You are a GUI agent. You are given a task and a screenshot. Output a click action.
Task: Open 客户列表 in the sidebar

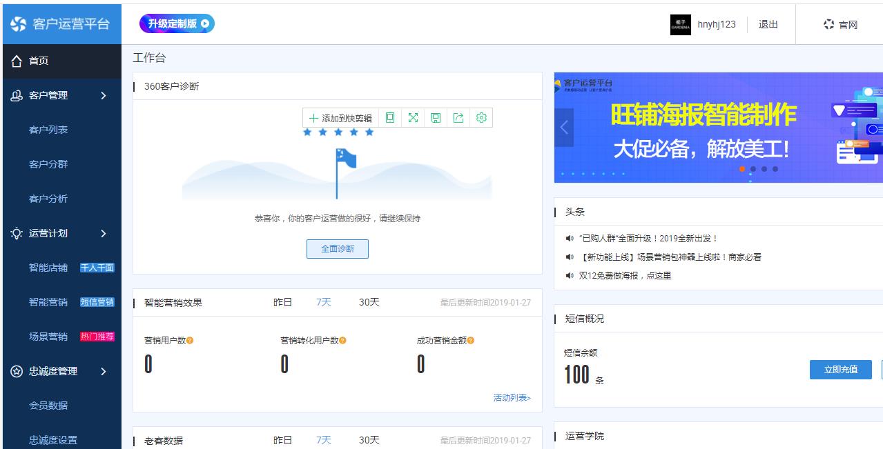48,130
